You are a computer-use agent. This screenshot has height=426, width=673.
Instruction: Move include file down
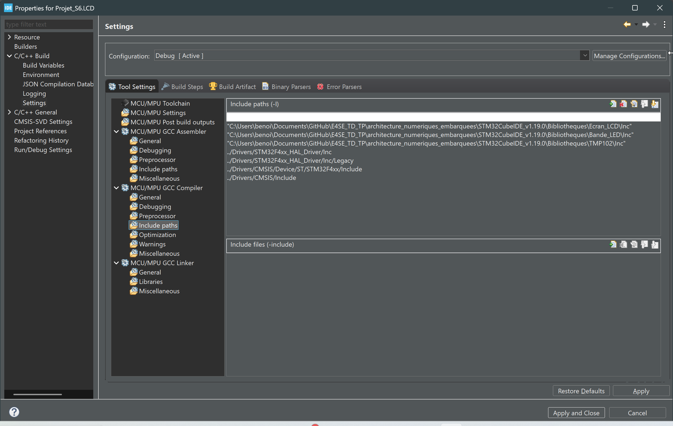coord(655,244)
